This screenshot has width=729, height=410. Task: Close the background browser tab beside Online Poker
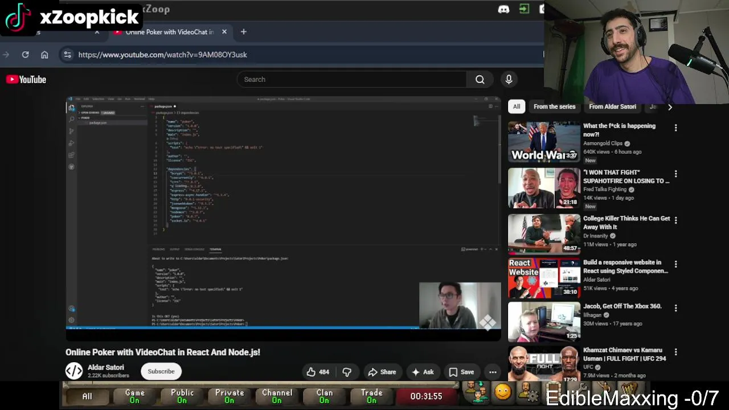(x=97, y=32)
